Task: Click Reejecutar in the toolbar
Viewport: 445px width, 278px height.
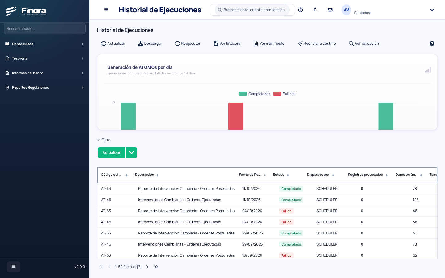Action: [x=188, y=44]
